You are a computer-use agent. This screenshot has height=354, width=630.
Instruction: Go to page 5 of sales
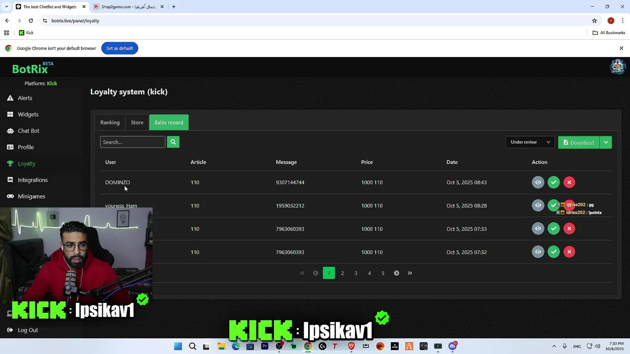(383, 273)
